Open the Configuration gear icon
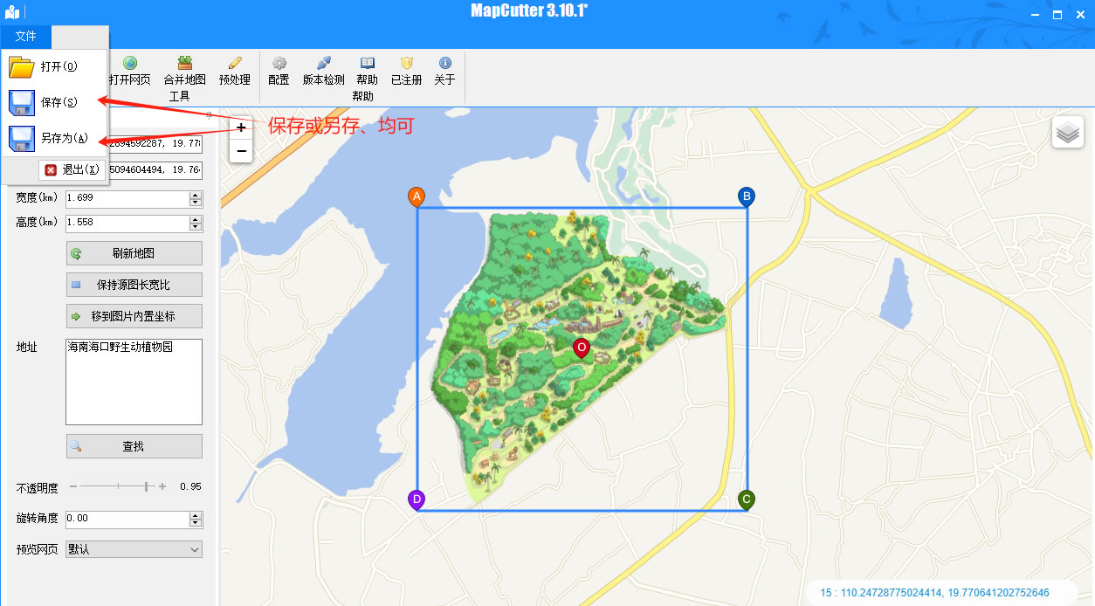The width and height of the screenshot is (1095, 606). pyautogui.click(x=279, y=64)
